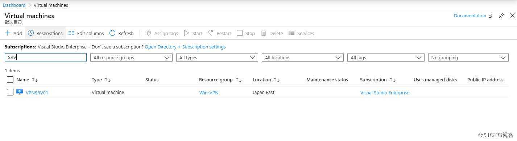Open Reservations from the toolbar

[45, 33]
